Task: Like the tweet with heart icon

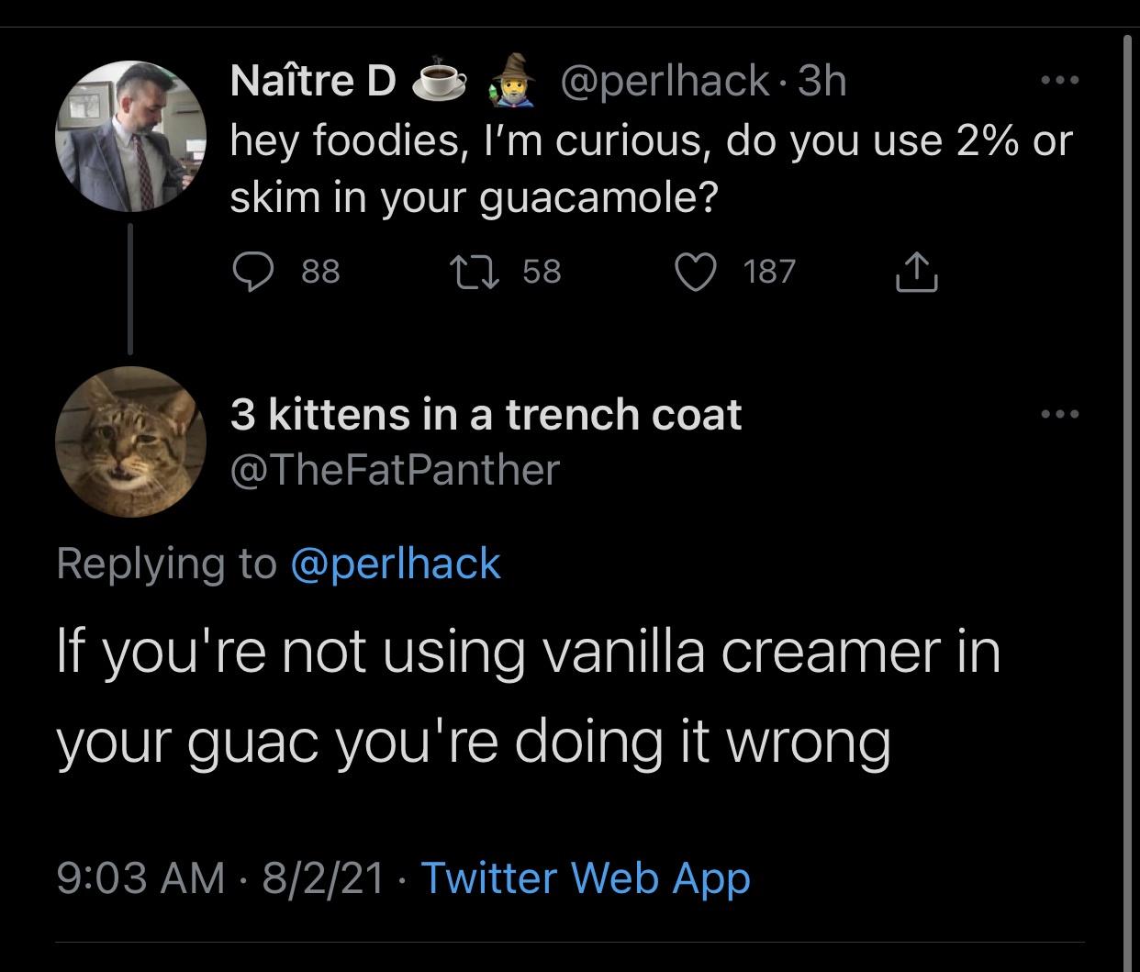Action: pyautogui.click(x=697, y=271)
